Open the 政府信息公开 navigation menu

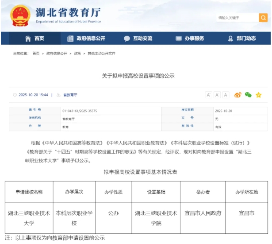(86, 39)
